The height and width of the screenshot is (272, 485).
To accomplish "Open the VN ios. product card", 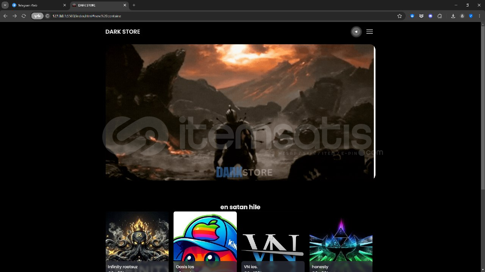I will pyautogui.click(x=273, y=242).
